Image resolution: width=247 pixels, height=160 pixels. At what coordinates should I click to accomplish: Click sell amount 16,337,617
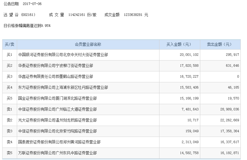[230, 142]
